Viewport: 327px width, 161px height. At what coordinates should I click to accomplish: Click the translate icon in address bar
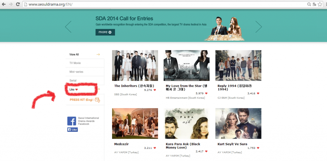(315, 4)
